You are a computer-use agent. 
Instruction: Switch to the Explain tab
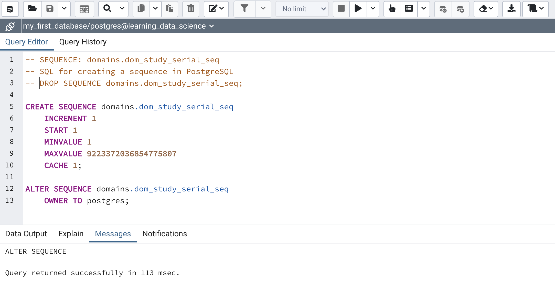71,234
